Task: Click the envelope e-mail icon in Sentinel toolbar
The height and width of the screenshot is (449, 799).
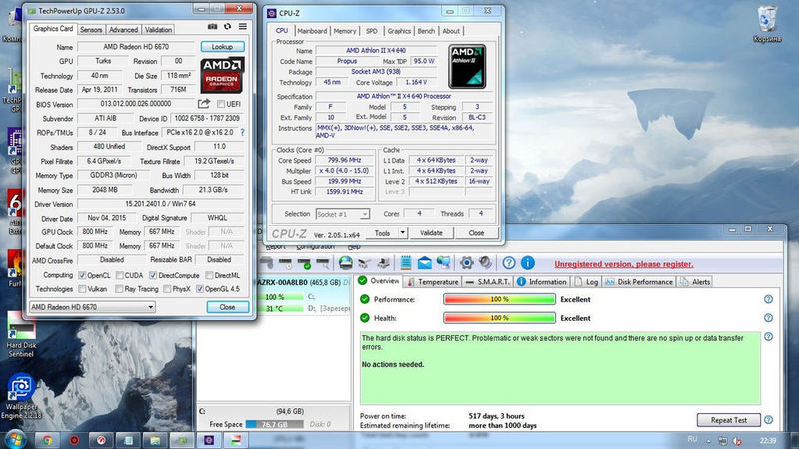Action: tap(425, 263)
